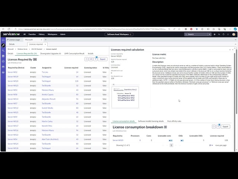Refresh the Licenses Required By list

pos(86,59)
